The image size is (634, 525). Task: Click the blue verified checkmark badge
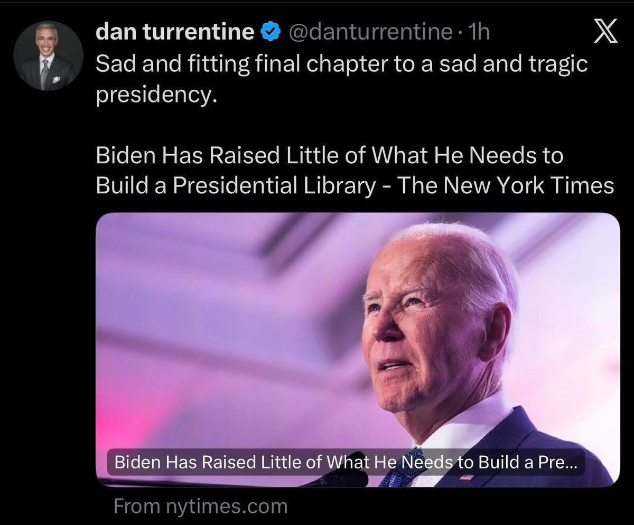[x=271, y=33]
